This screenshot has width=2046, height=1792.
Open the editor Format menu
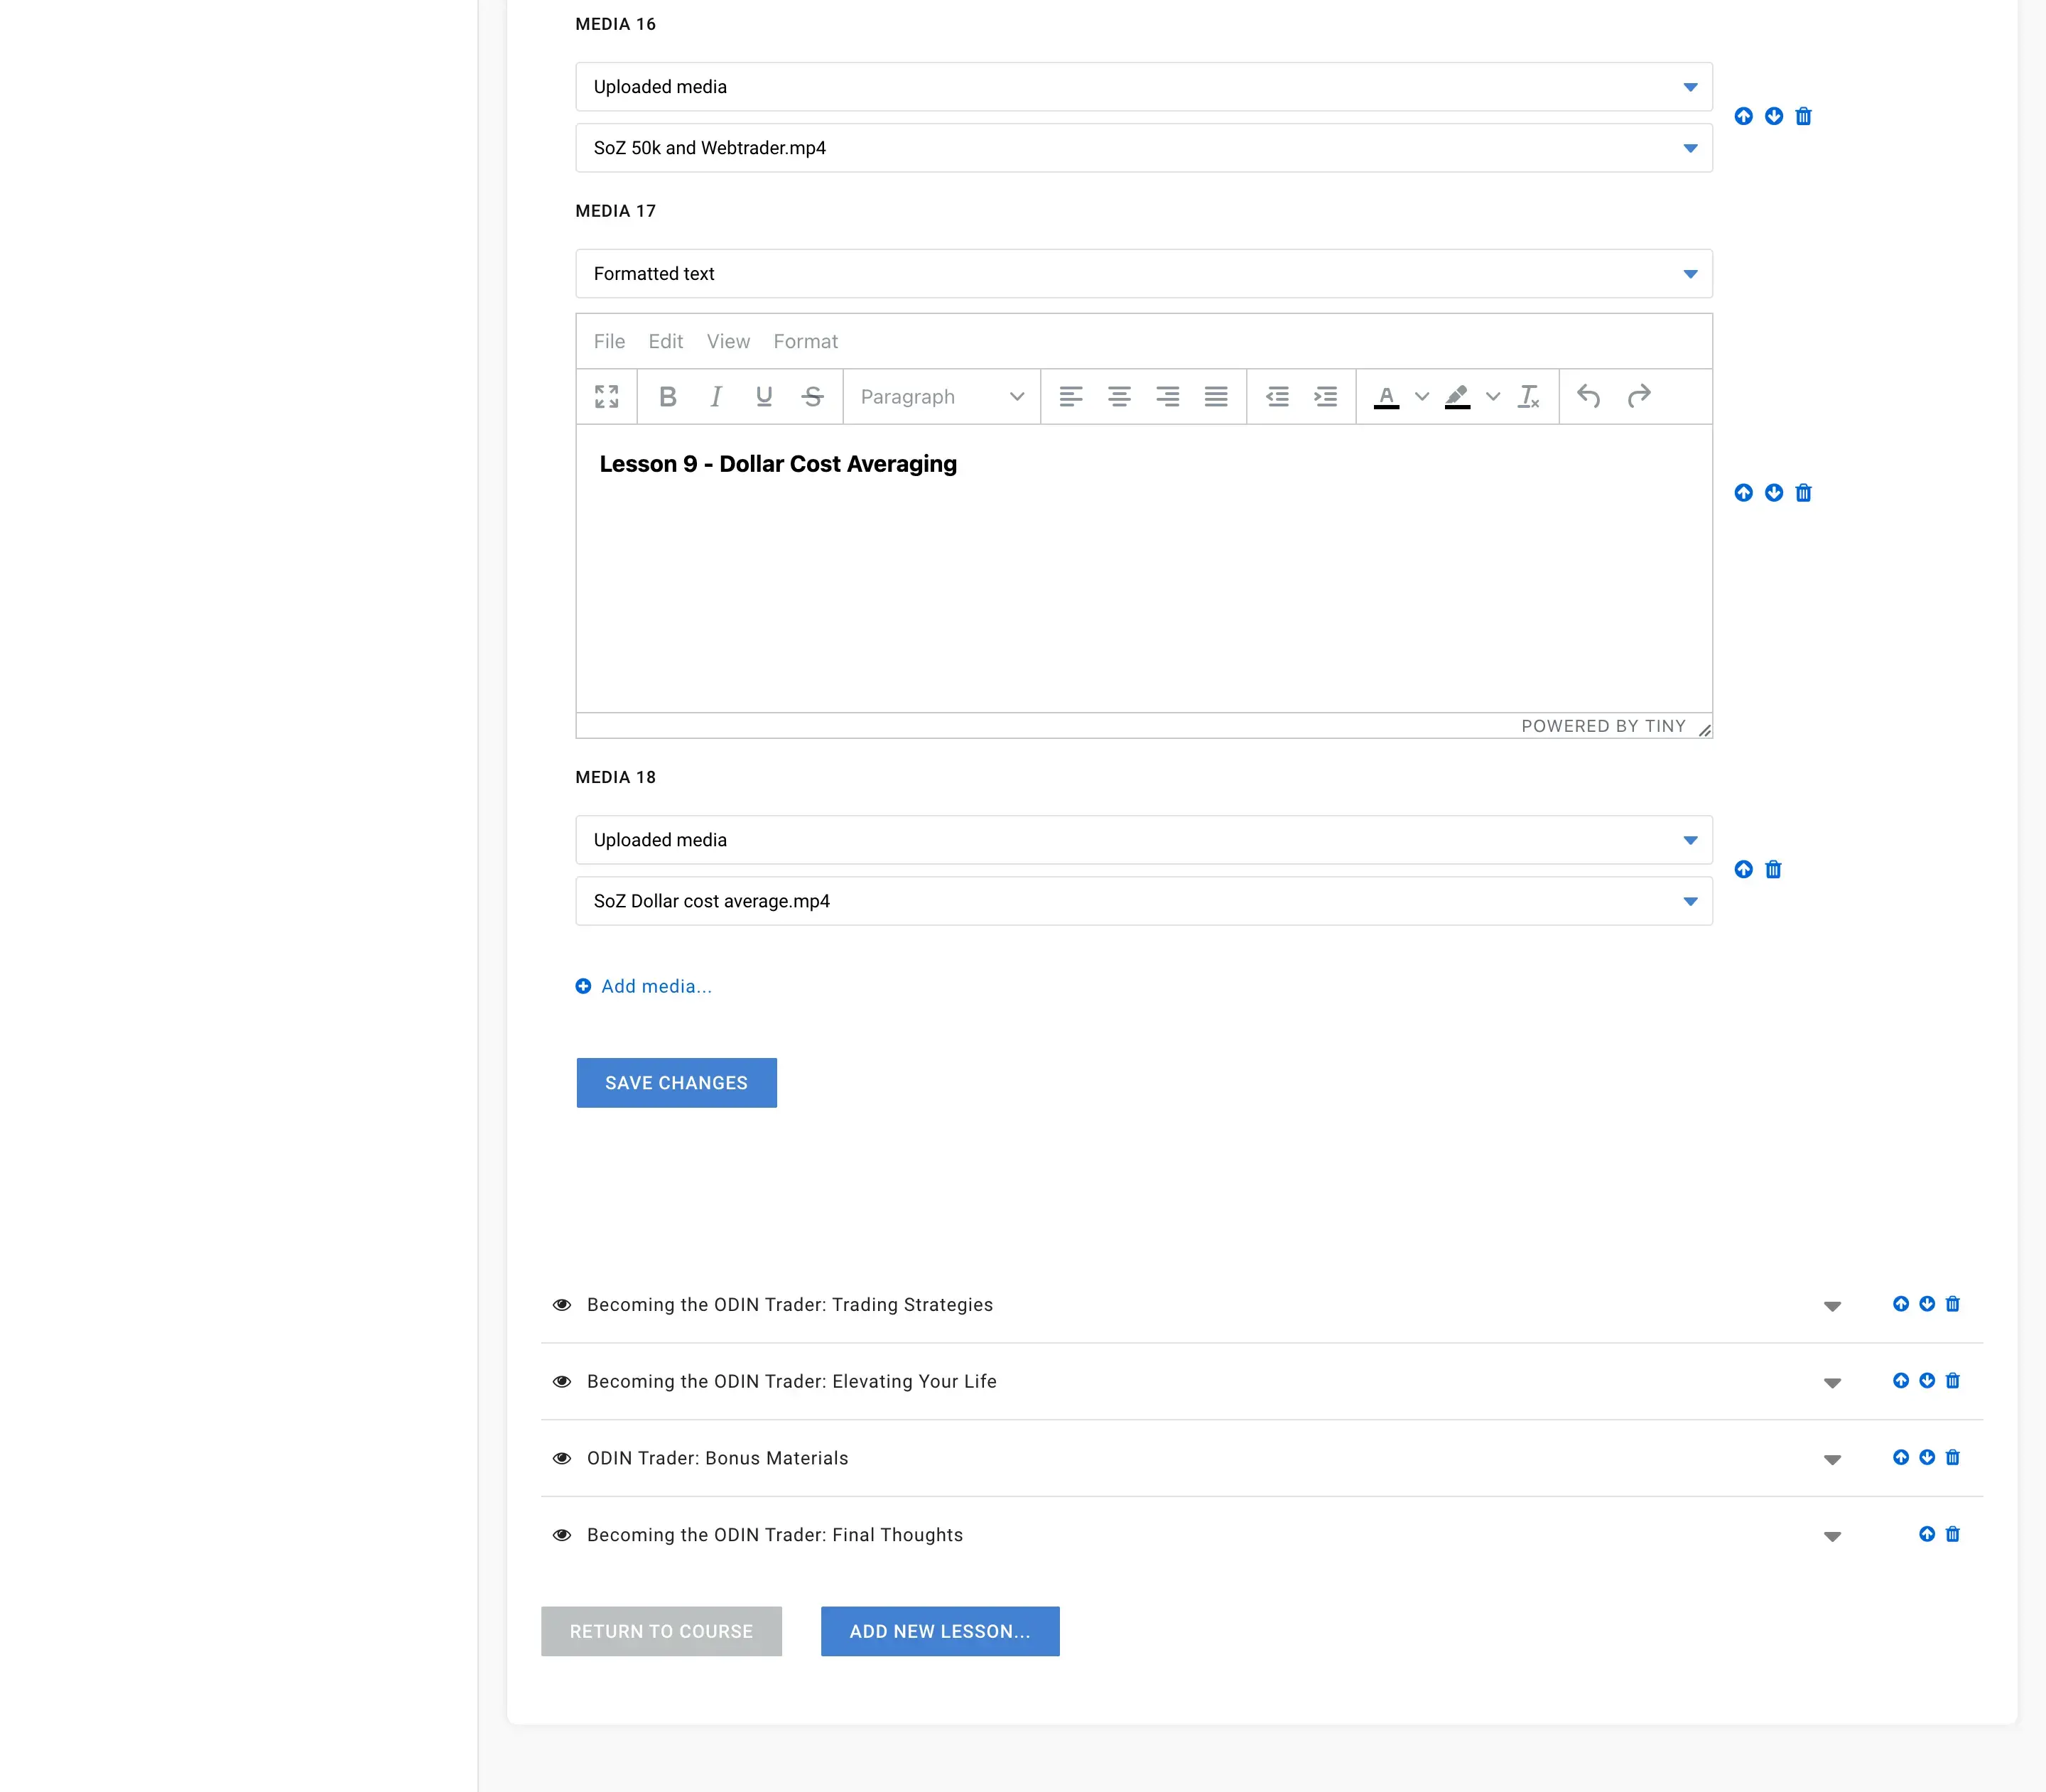pos(806,342)
